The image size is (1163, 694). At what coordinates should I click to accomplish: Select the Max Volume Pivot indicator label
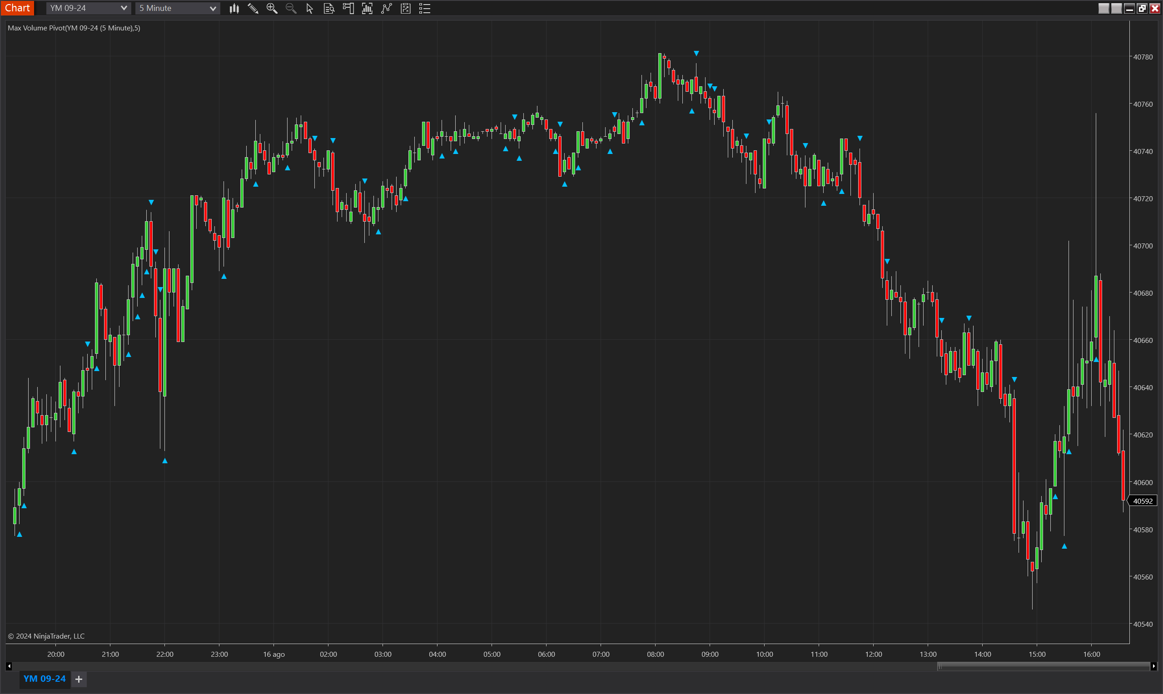74,28
